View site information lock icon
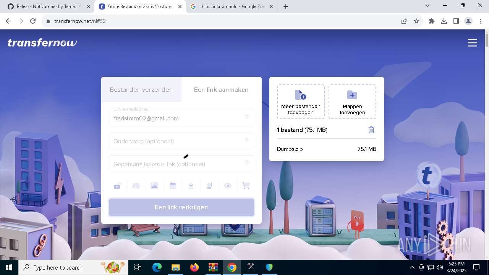 [x=48, y=21]
